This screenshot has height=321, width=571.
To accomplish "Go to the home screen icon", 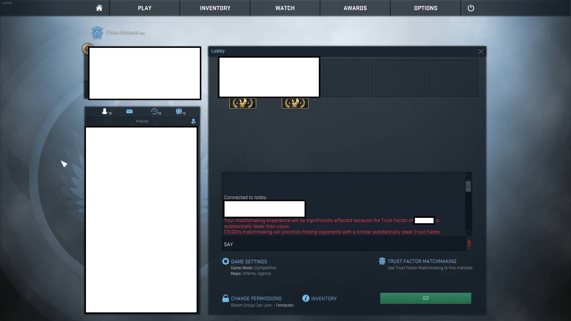I will point(99,8).
